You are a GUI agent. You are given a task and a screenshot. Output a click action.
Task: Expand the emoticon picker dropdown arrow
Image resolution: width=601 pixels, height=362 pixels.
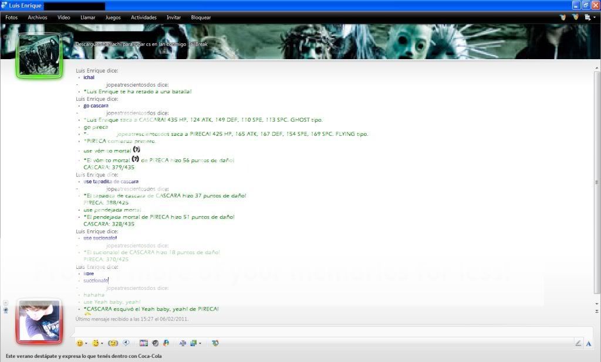click(86, 344)
